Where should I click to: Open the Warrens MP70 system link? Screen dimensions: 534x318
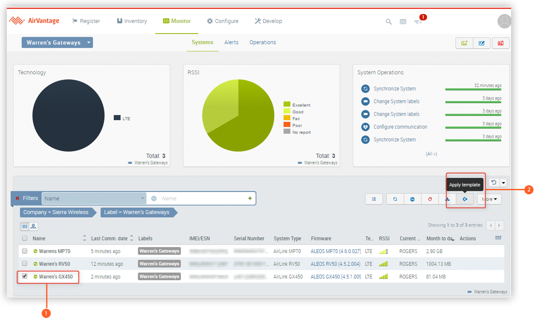[54, 251]
